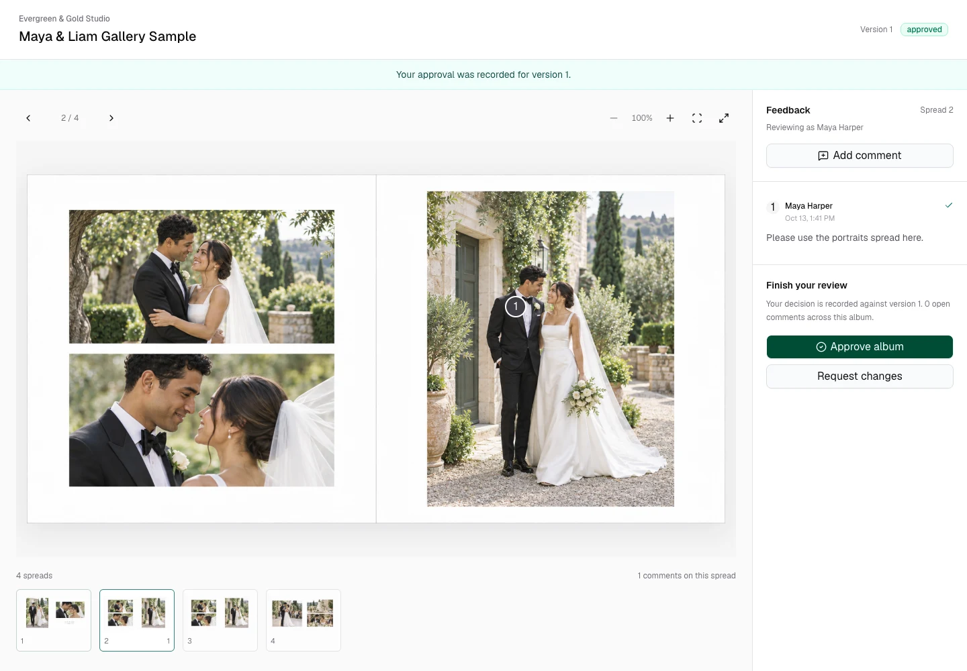
Task: Click the Feedback panel heading
Action: point(788,110)
